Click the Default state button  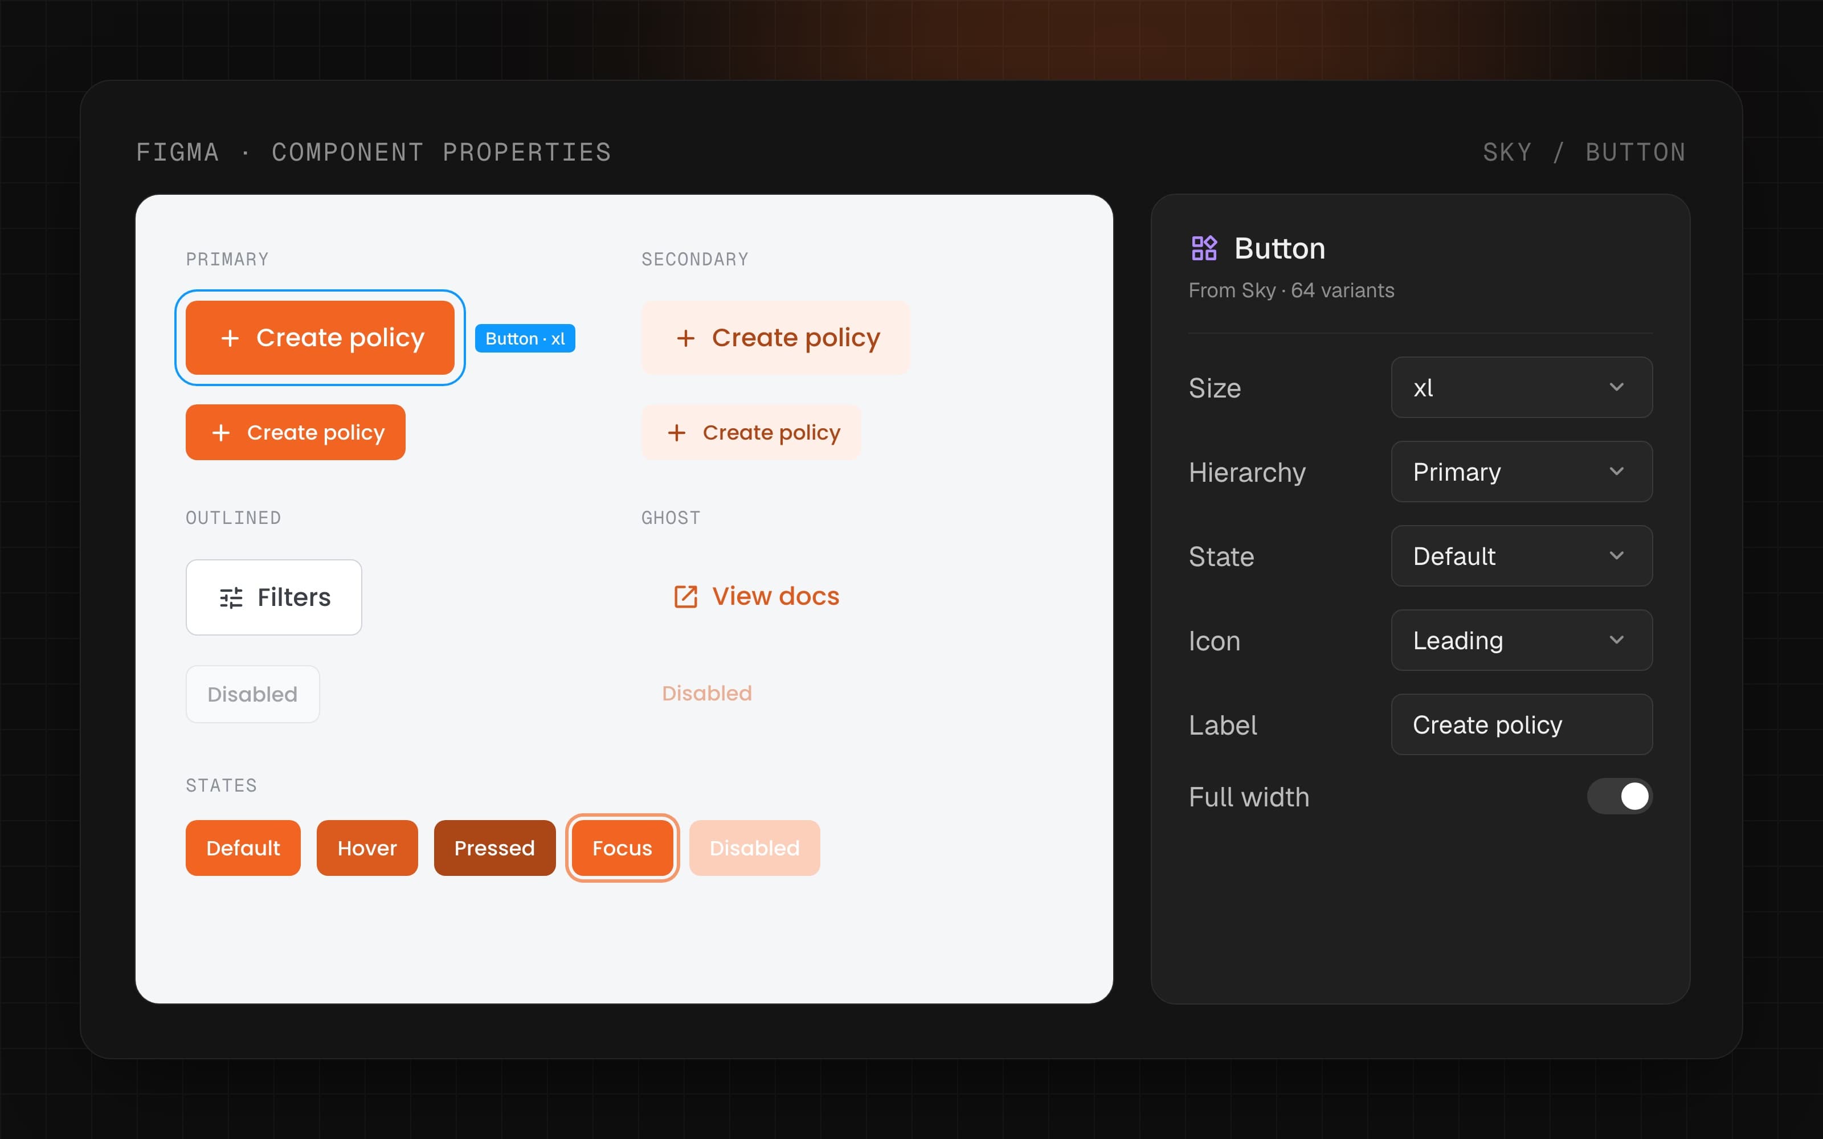click(x=243, y=848)
